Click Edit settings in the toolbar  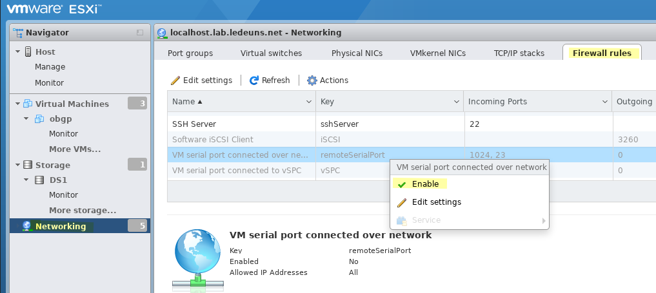(x=202, y=80)
